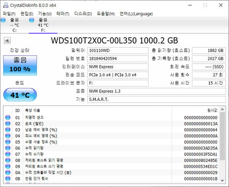This screenshot has width=229, height=187.
Task: Open the 테마(T) menu
Action: pyautogui.click(x=63, y=14)
